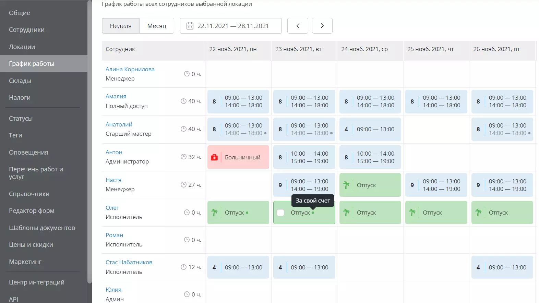Open Анатолий's employee profile

(x=119, y=124)
